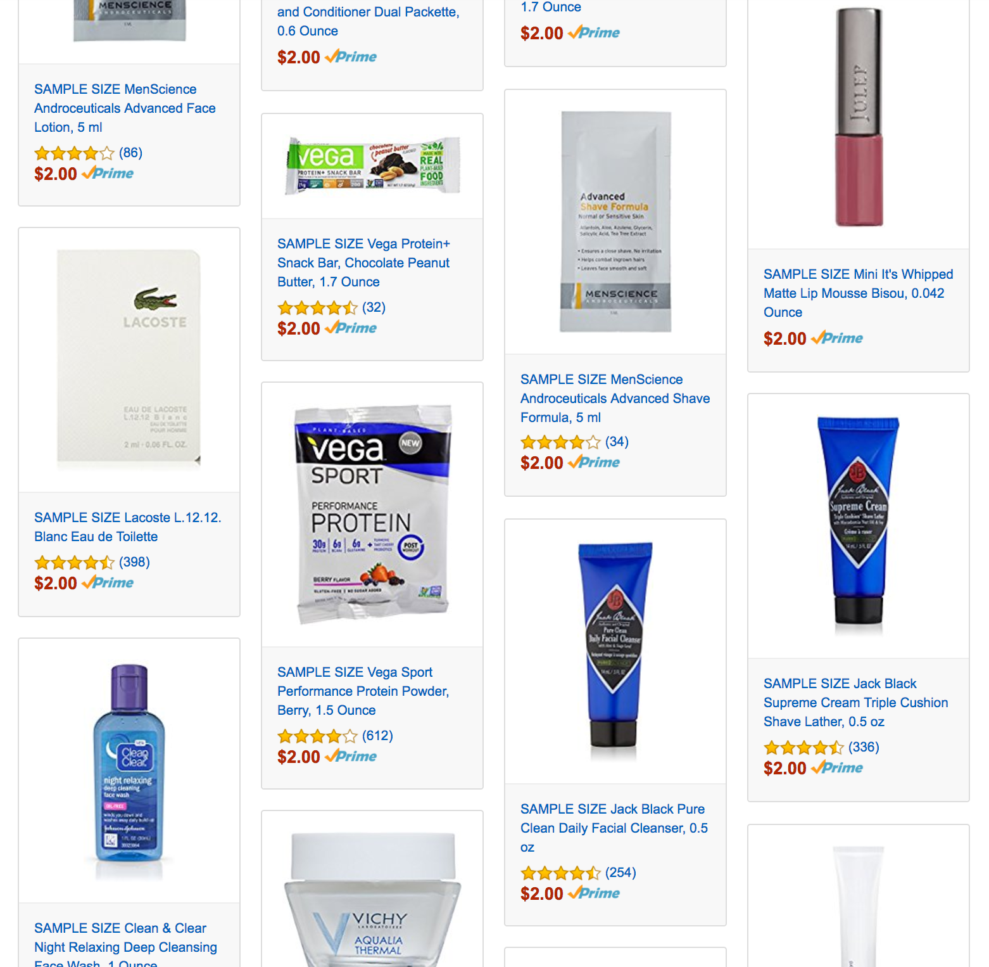Follow the Lacoste L.12.12. Blanc Eau de Toilette link
Image resolution: width=989 pixels, height=967 pixels.
[128, 527]
